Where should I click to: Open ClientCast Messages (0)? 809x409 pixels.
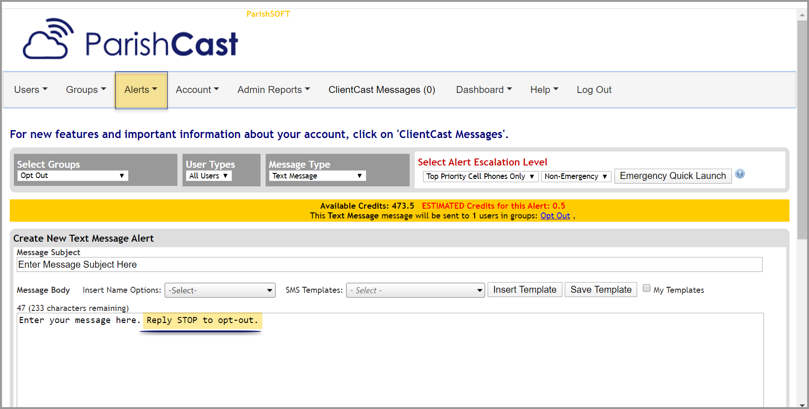point(382,90)
